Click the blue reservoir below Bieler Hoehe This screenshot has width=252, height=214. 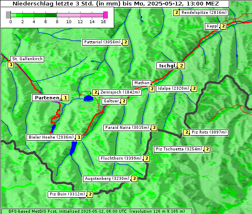tap(73, 148)
